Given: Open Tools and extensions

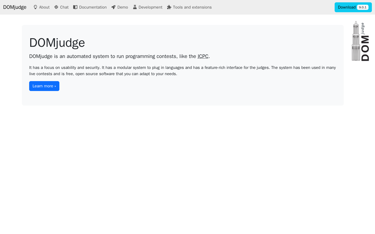Looking at the screenshot, I should [189, 7].
